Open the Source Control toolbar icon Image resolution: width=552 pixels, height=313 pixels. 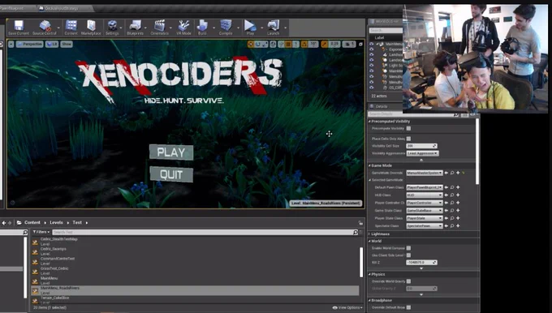(45, 28)
